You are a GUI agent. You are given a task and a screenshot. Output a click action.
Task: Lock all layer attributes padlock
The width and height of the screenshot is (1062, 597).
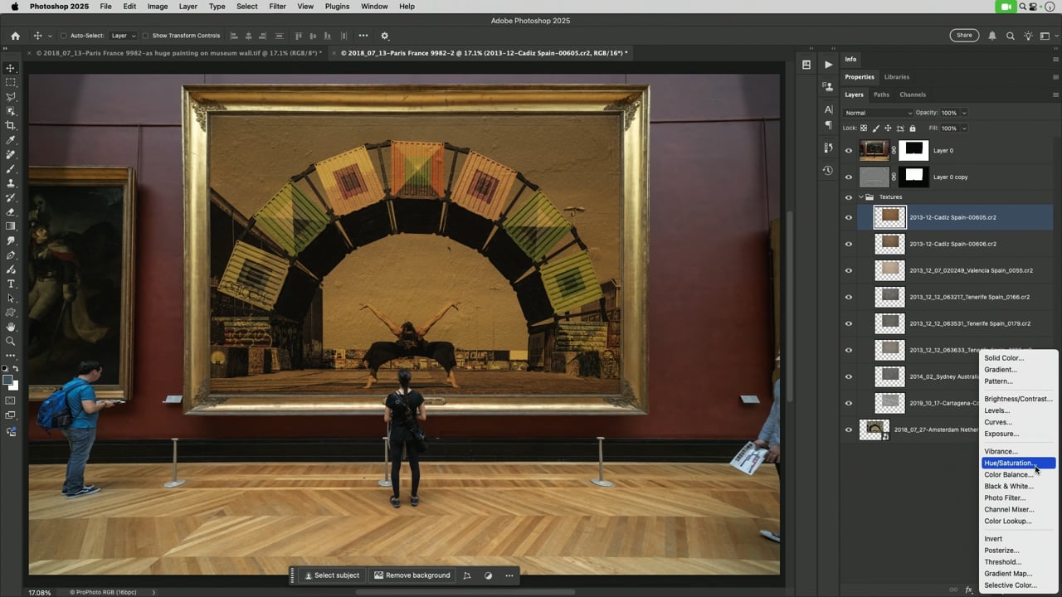tap(913, 128)
